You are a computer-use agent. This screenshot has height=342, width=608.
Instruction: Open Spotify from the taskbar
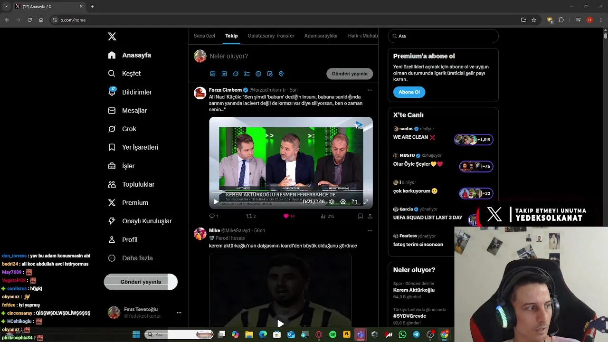[x=333, y=334]
